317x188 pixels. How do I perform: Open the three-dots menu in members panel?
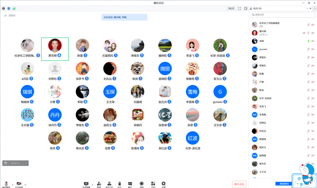[x=307, y=9]
